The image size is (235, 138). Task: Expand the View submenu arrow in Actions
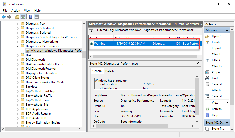pos(227,103)
